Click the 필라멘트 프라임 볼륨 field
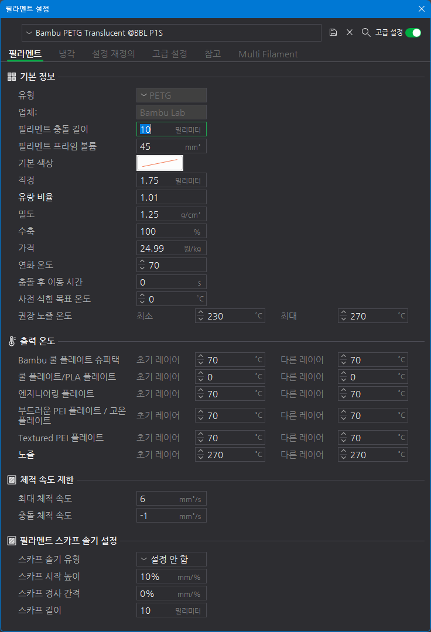Screen dimensions: 431x632 pos(172,146)
